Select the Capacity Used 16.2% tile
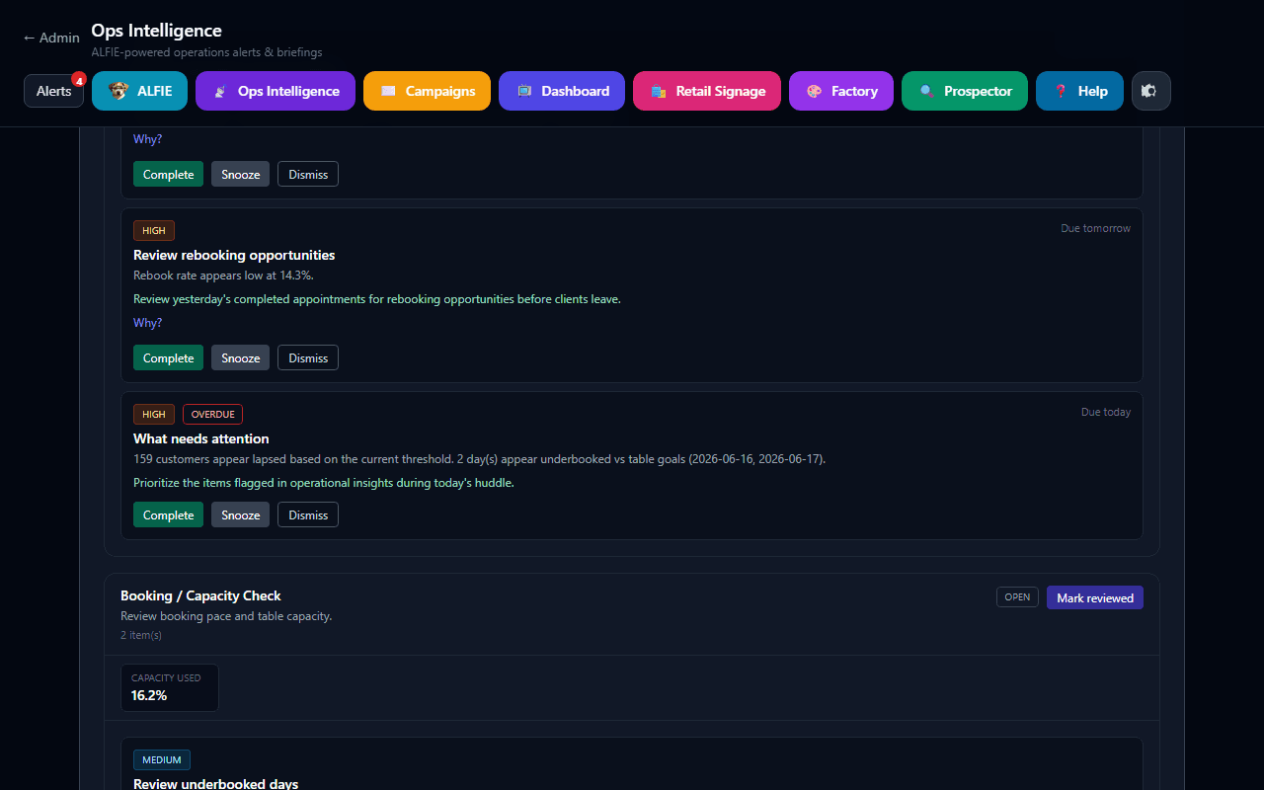Screen dimensions: 1264x790 pos(170,687)
